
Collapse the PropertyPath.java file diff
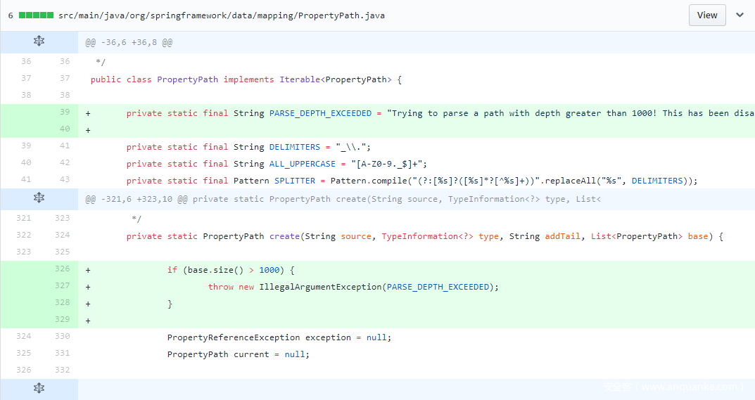740,15
